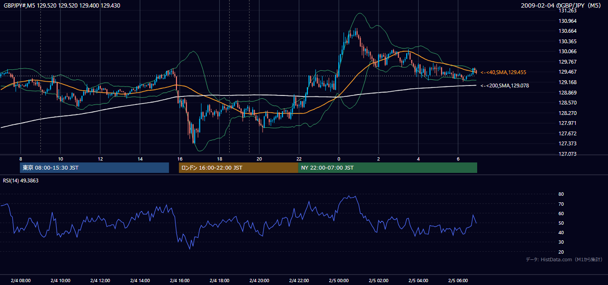Click the HistData.com data source credit
This screenshot has height=285, width=608.
(x=564, y=259)
